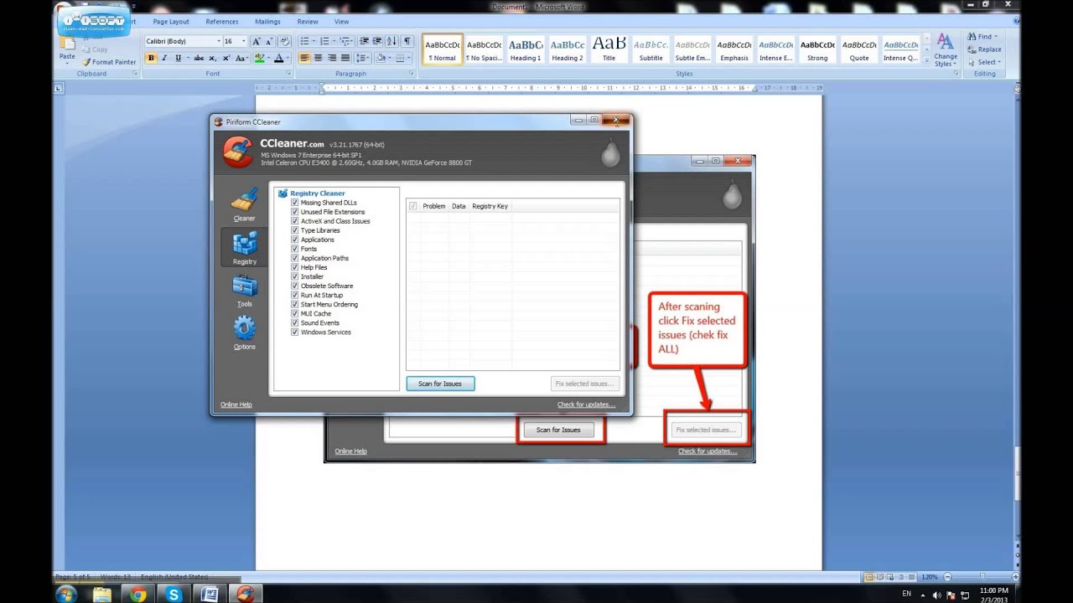This screenshot has width=1073, height=603.
Task: Apply Underline formatting in Word ribbon
Action: [179, 58]
